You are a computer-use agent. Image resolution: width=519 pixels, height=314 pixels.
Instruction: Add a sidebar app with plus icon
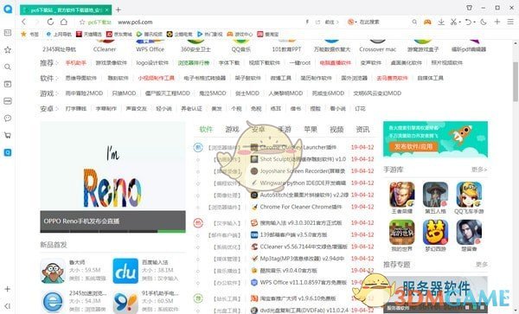7,289
